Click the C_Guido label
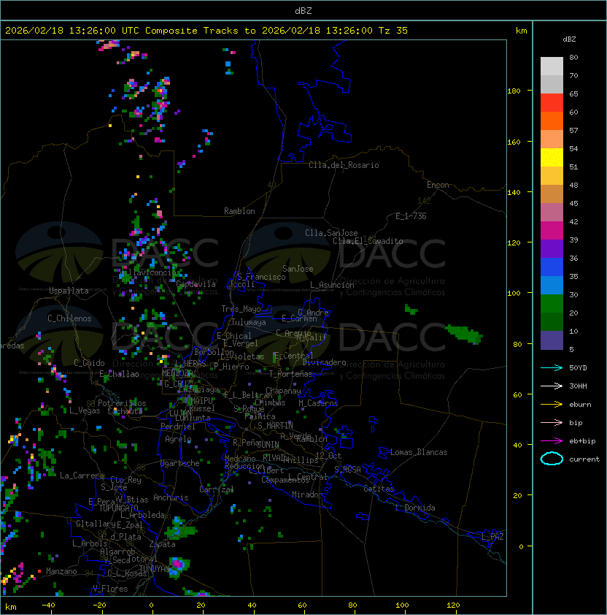This screenshot has width=607, height=615. click(89, 363)
